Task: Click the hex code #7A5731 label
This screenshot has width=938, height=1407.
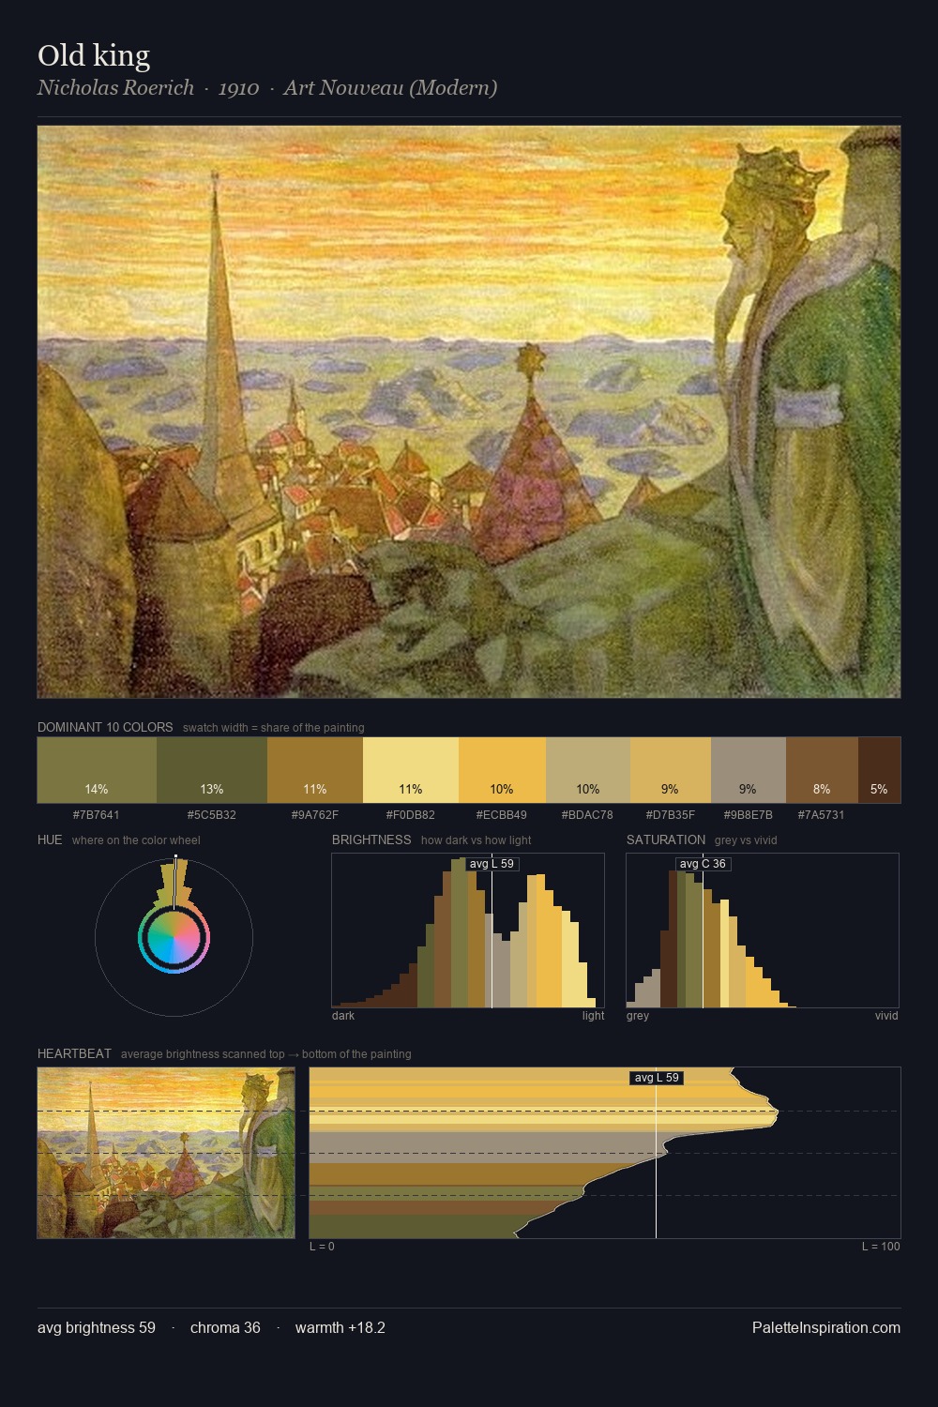Action: (822, 814)
